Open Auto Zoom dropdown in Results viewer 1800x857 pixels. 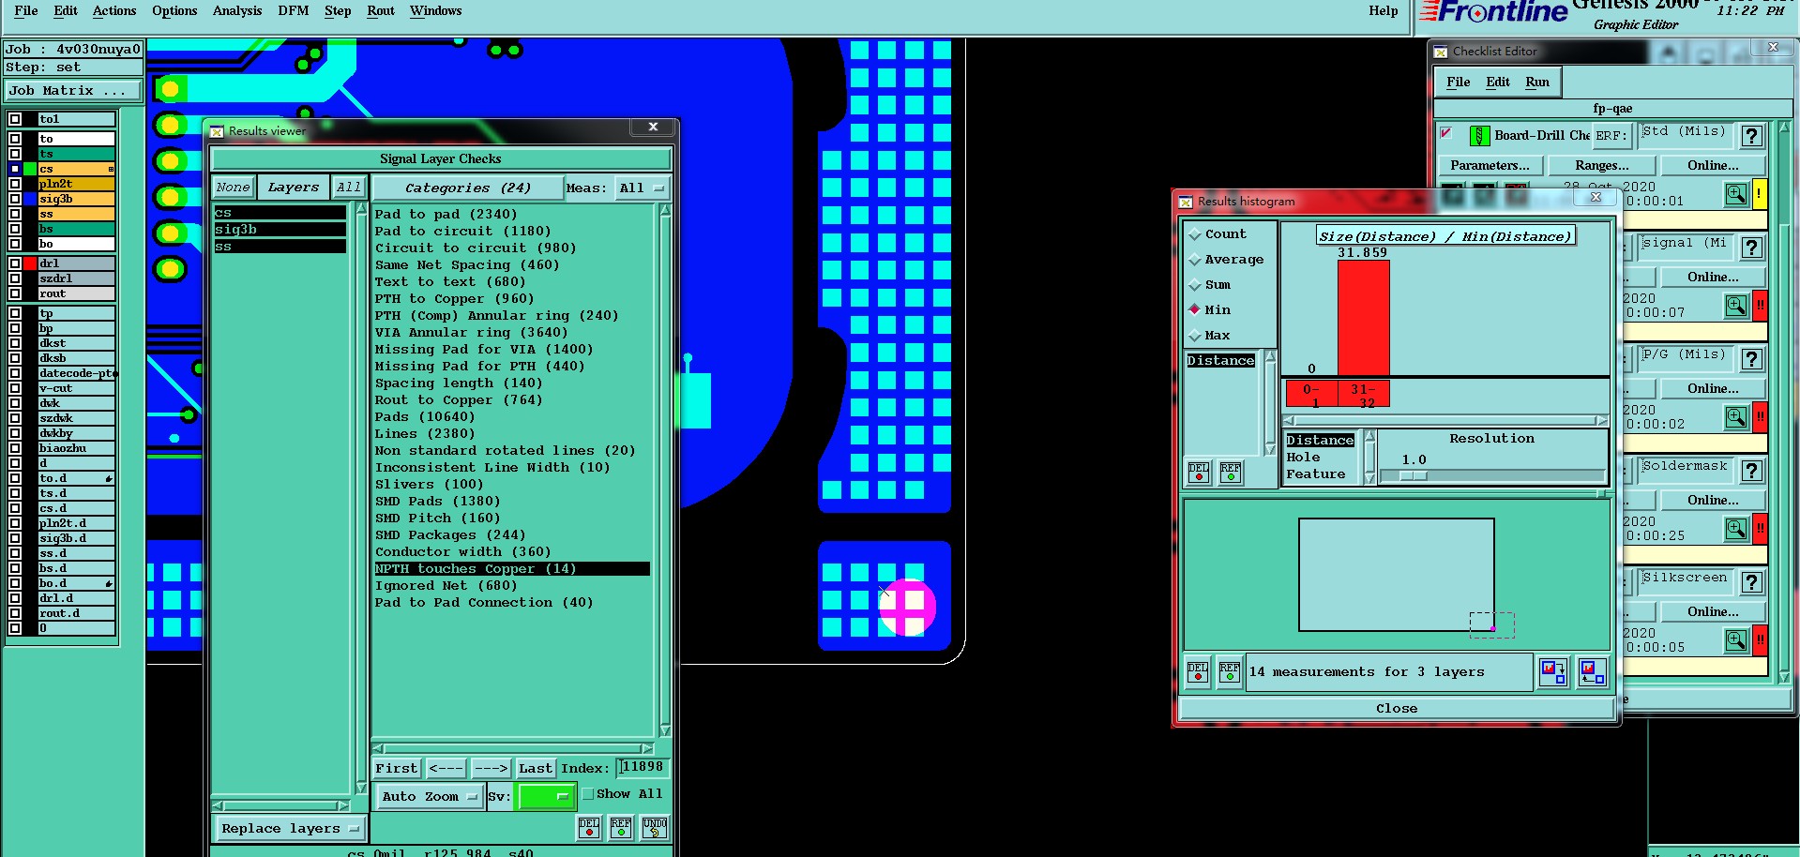coord(430,797)
